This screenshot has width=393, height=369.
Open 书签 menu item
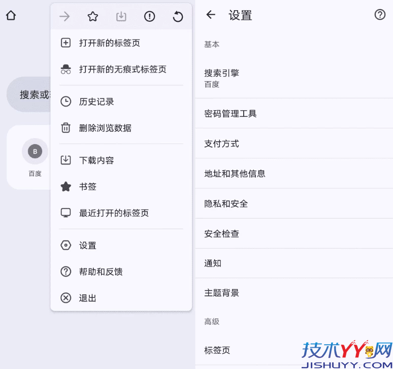(x=121, y=186)
